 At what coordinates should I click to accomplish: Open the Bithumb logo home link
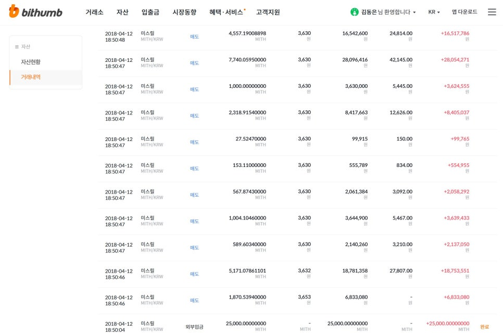pyautogui.click(x=35, y=11)
